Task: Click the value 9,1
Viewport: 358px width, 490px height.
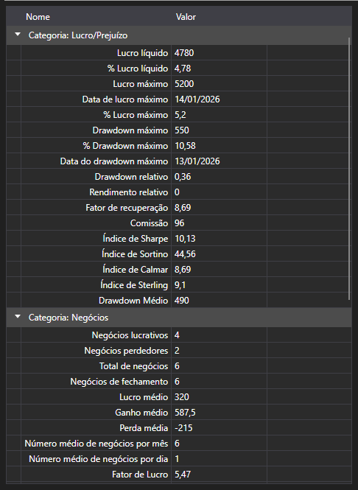Action: [180, 285]
